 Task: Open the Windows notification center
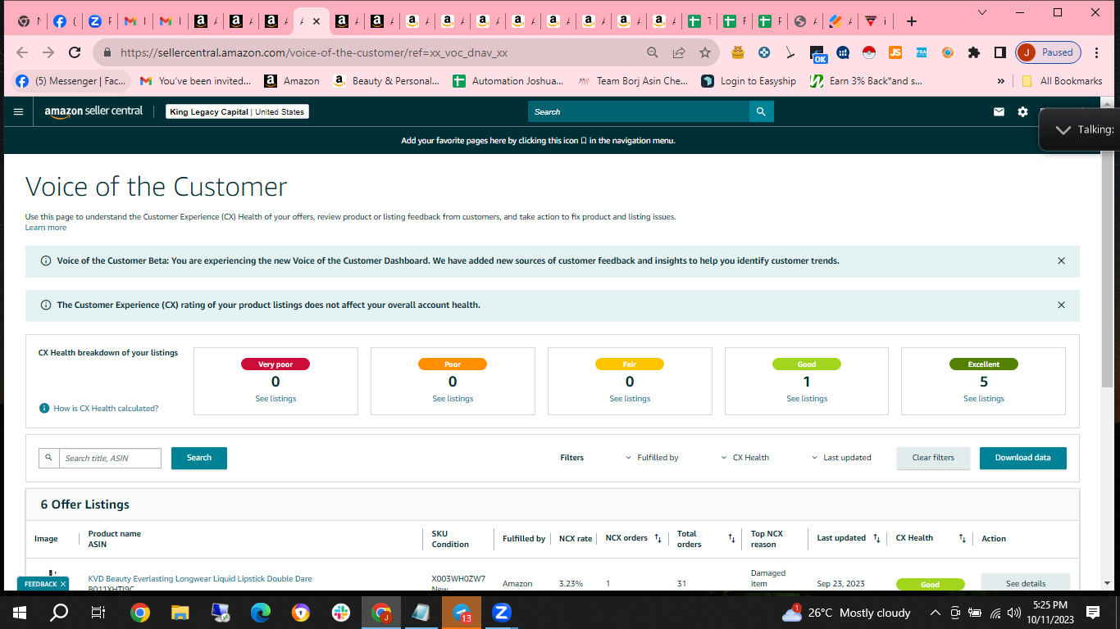click(1093, 613)
